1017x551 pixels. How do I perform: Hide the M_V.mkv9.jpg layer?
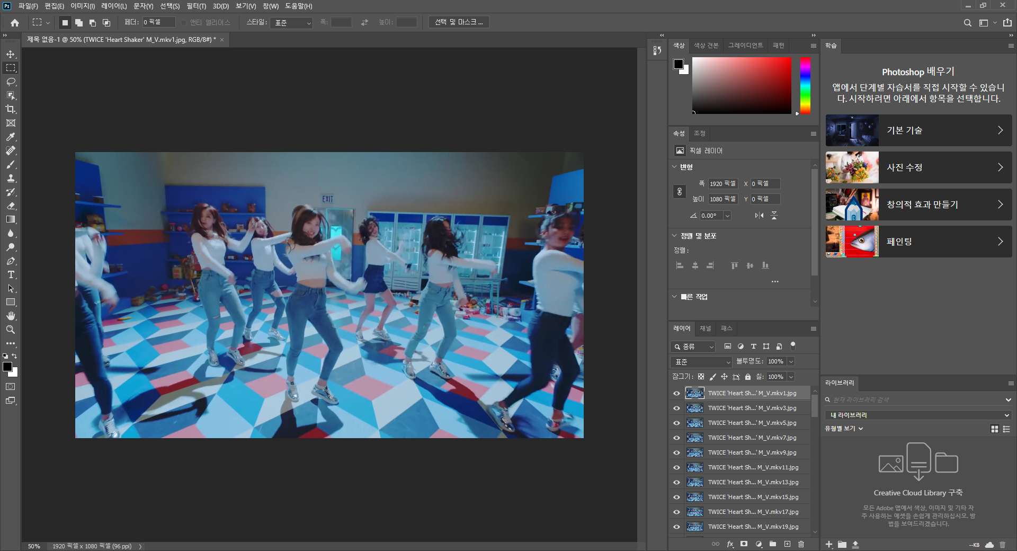(676, 452)
